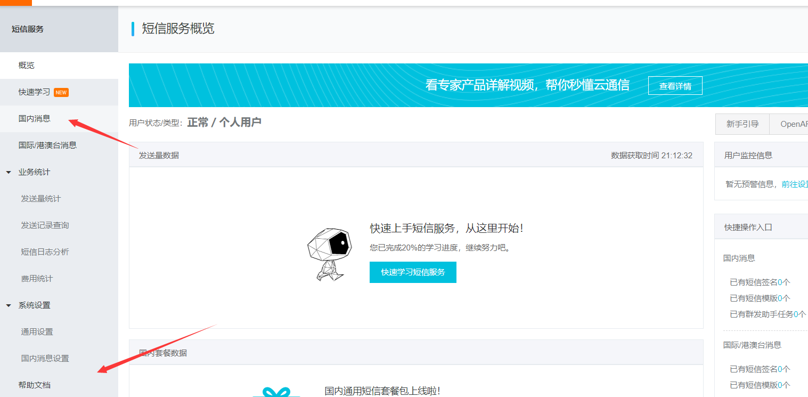Click the gift box icon in 国内套餐数据
Screen dimensions: 808x397
[x=276, y=392]
